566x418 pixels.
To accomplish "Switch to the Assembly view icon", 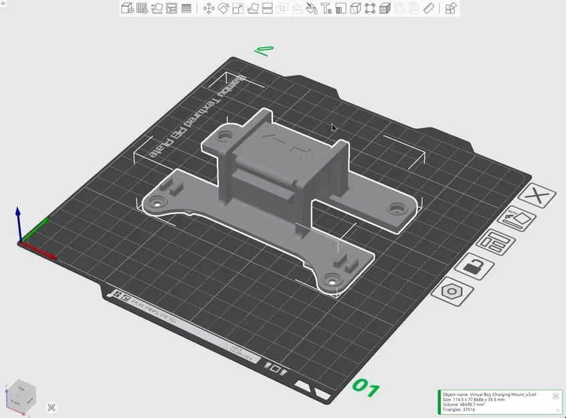I will point(451,8).
